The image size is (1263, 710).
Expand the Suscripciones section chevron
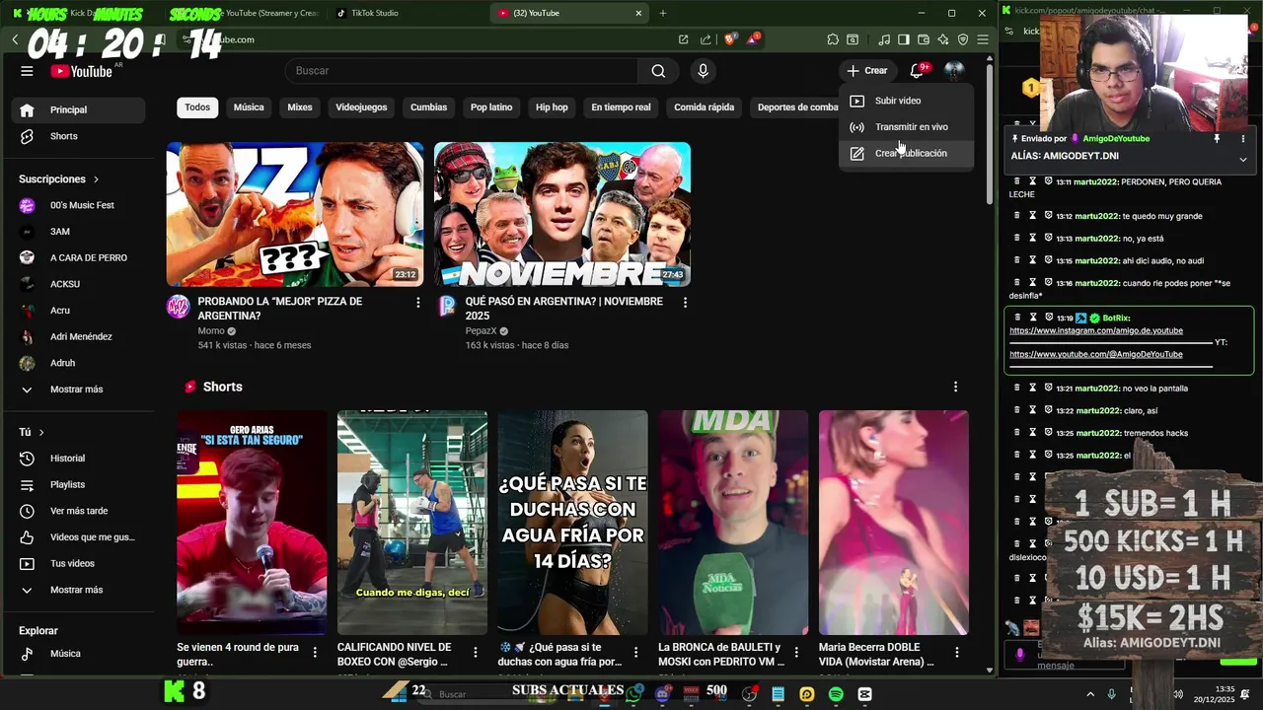coord(96,179)
